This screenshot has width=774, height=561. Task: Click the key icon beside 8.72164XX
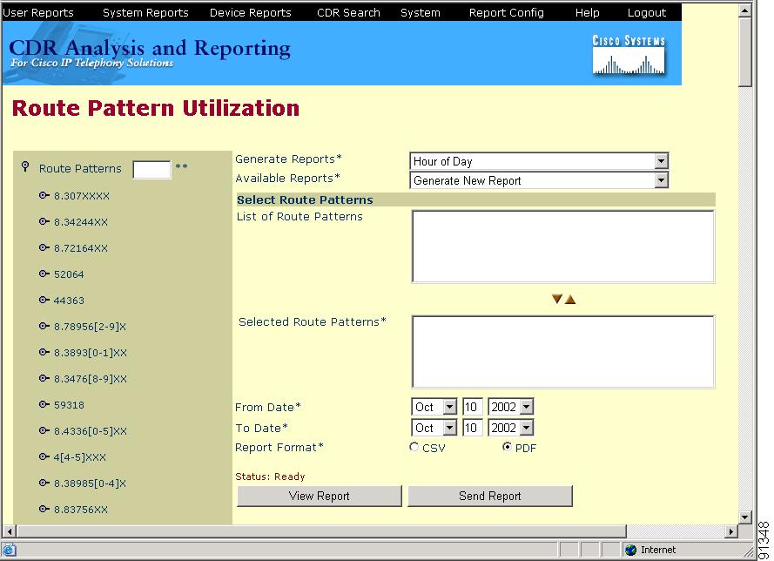click(44, 248)
